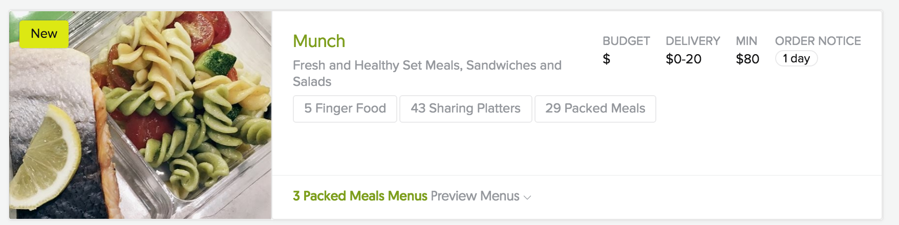Screen dimensions: 899x225
Task: Click the DELIVERY column heading
Action: (692, 41)
